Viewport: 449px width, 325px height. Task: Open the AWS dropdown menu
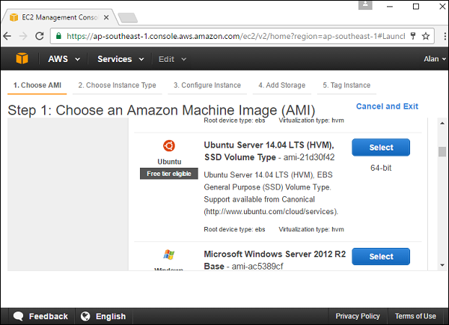(x=64, y=59)
